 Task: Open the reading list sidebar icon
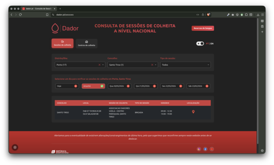click(262, 21)
